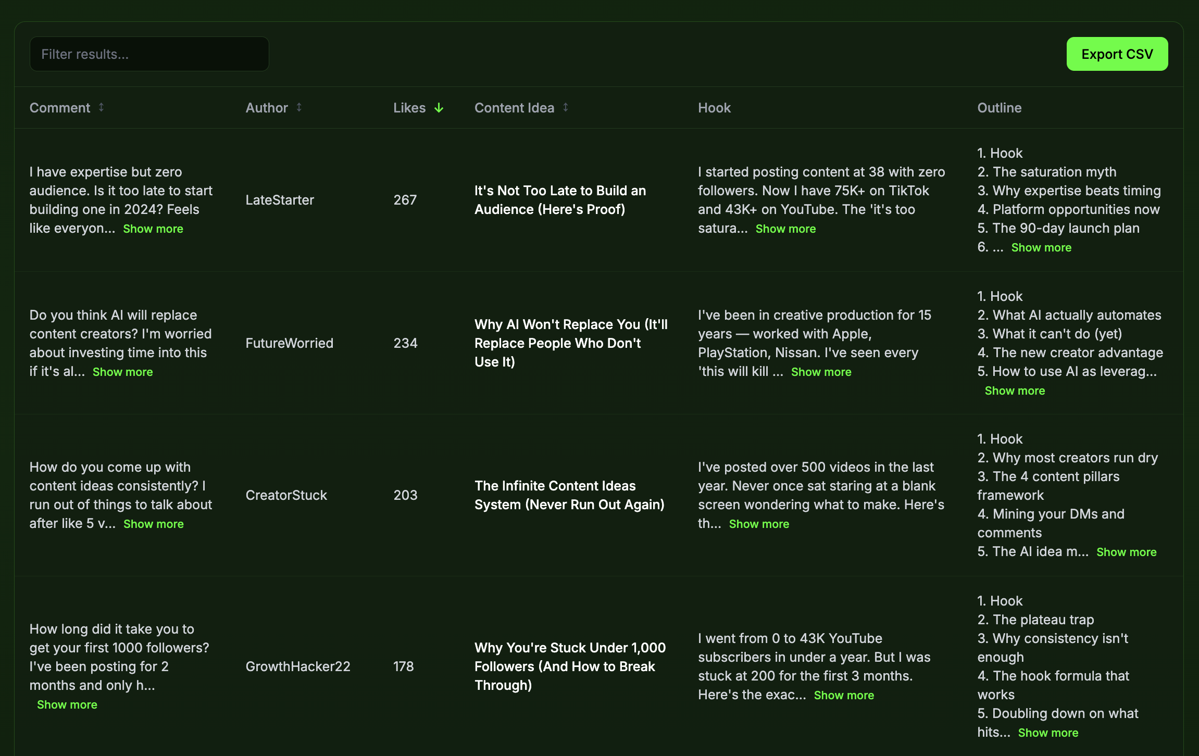Show more of LateStarter's outline
The height and width of the screenshot is (756, 1199).
coord(1041,248)
